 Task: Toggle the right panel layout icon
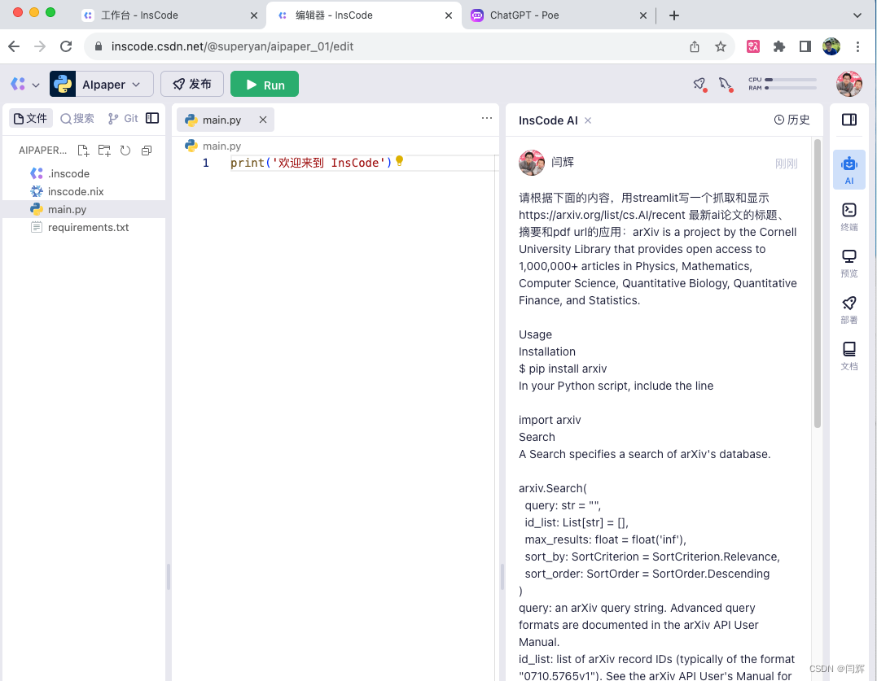[849, 119]
